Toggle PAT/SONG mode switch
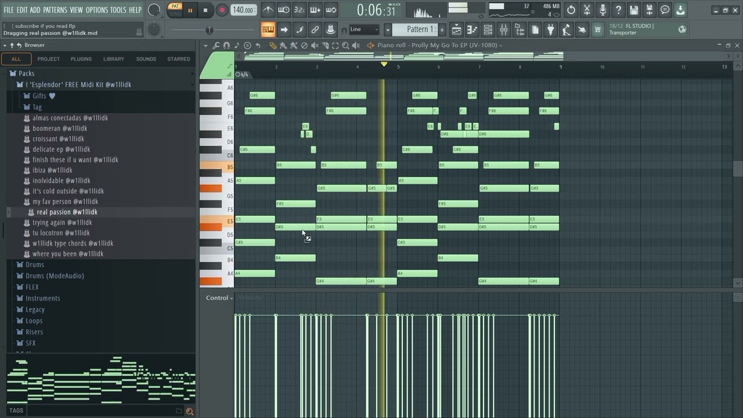Image resolution: width=743 pixels, height=418 pixels. coord(175,10)
